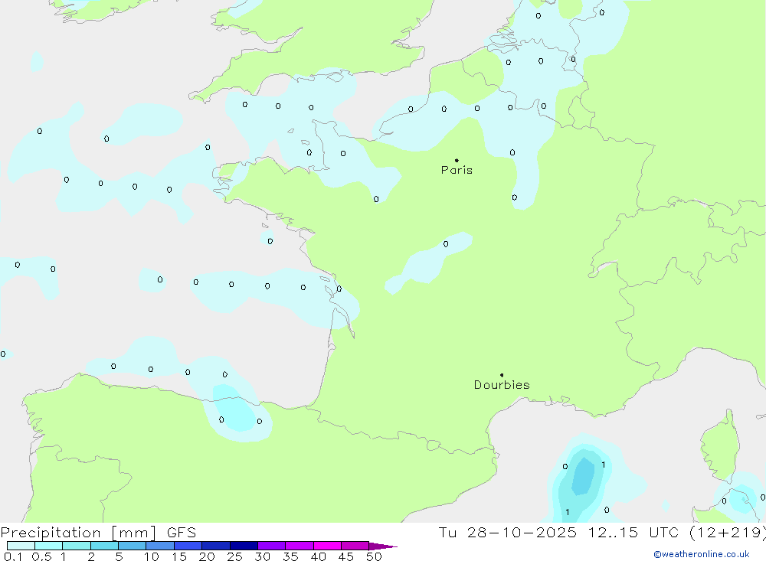Viewport: 766px width, 561px height.
Task: Click the Dourbies city label
Action: point(502,385)
